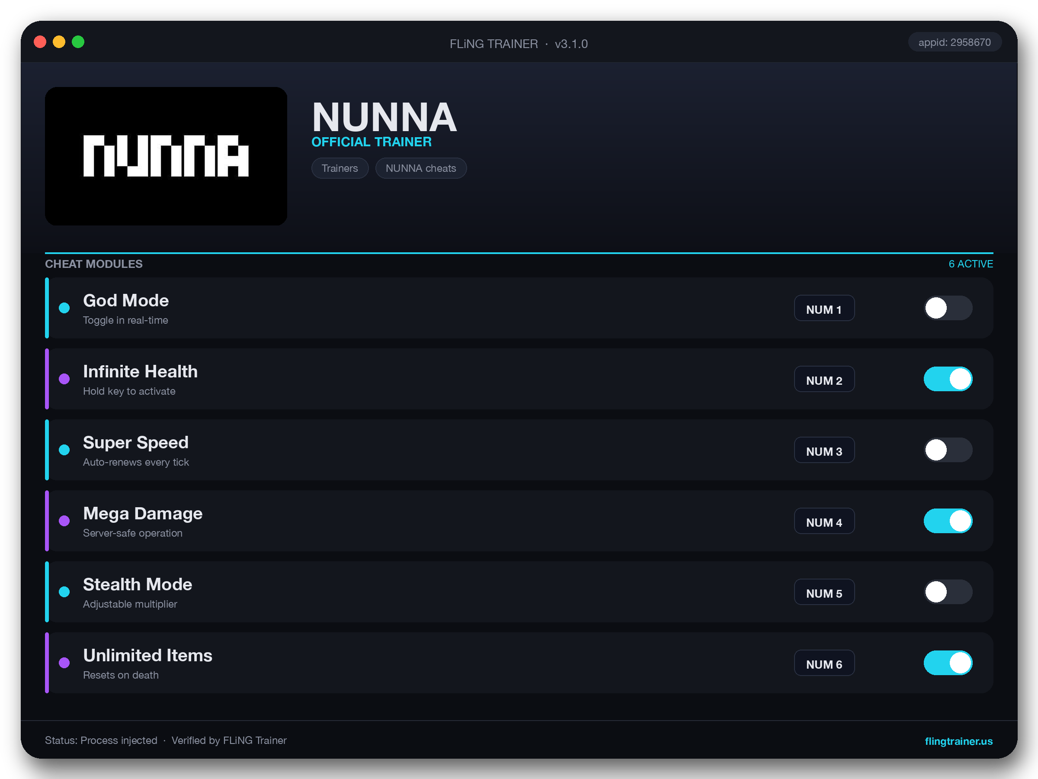Visit the flingtrainer.us link
This screenshot has height=779, width=1038.
(958, 741)
